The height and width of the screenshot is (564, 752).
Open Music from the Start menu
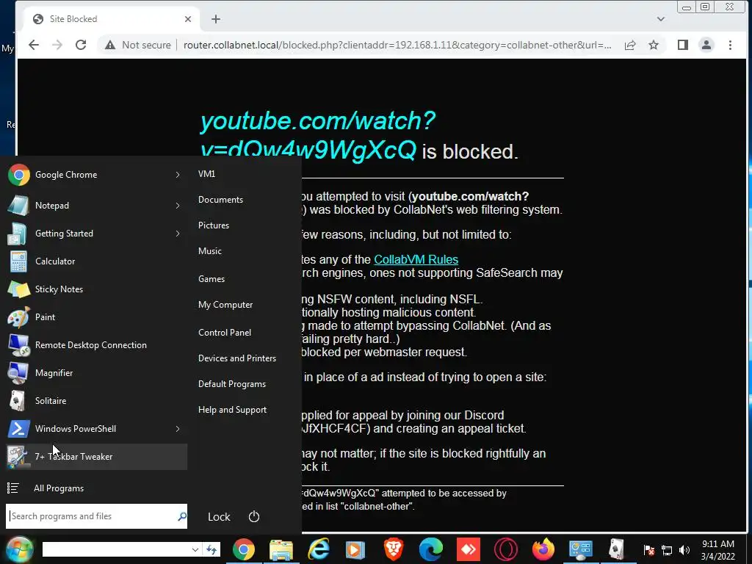pos(209,251)
